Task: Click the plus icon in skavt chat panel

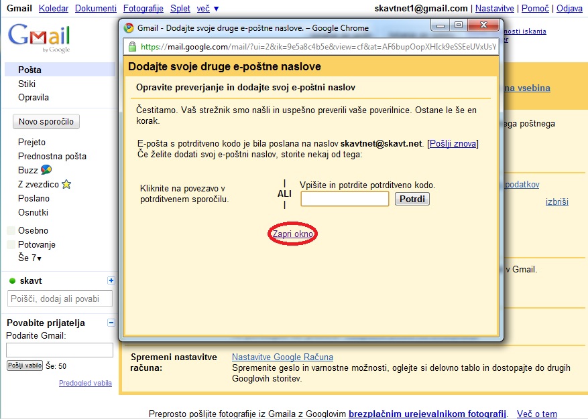Action: (111, 280)
